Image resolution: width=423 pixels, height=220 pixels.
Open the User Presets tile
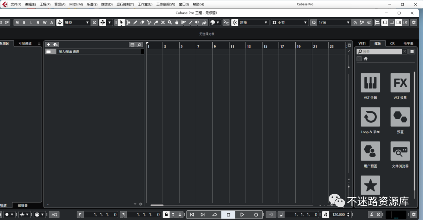370,151
